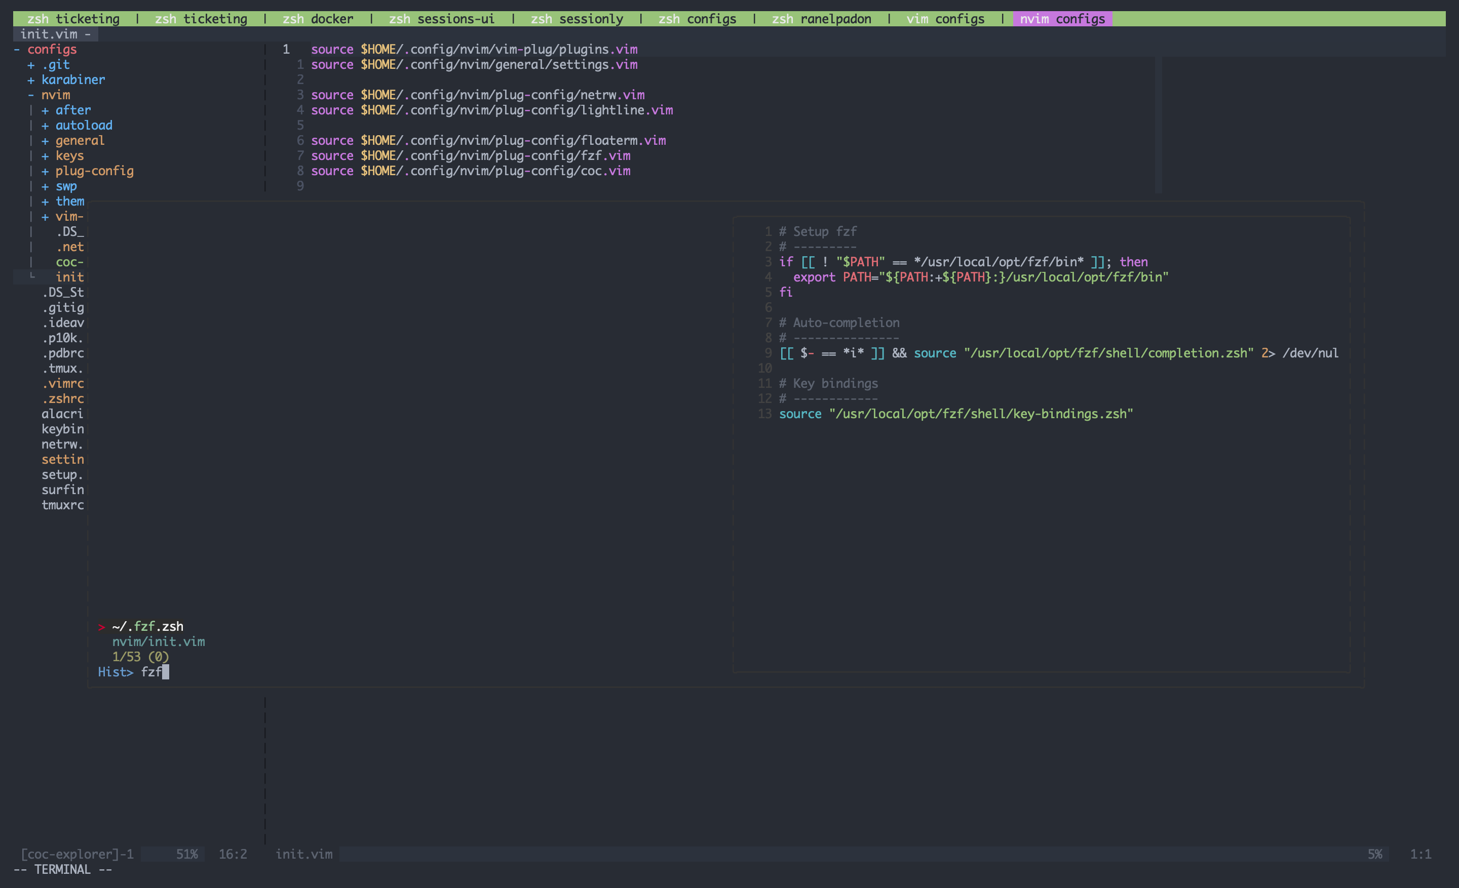Expand the karabiner folder in explorer

pos(72,80)
